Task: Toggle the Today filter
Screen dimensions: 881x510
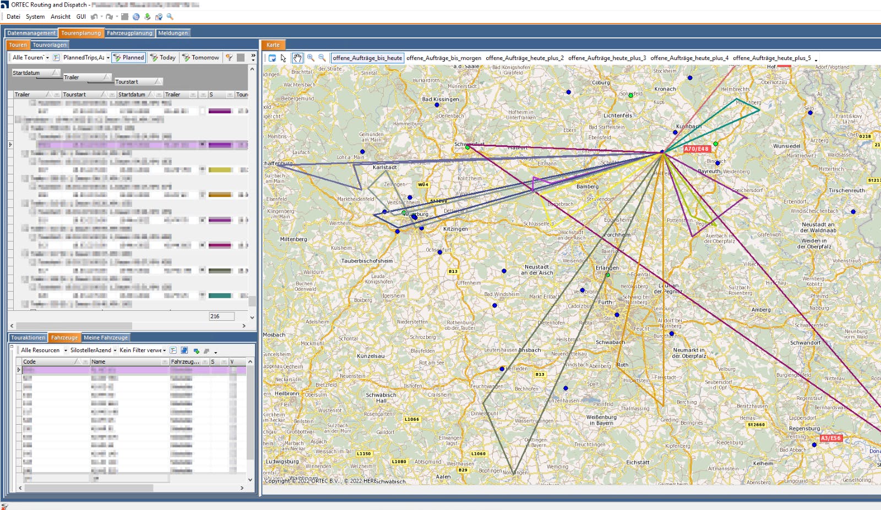Action: pos(163,57)
